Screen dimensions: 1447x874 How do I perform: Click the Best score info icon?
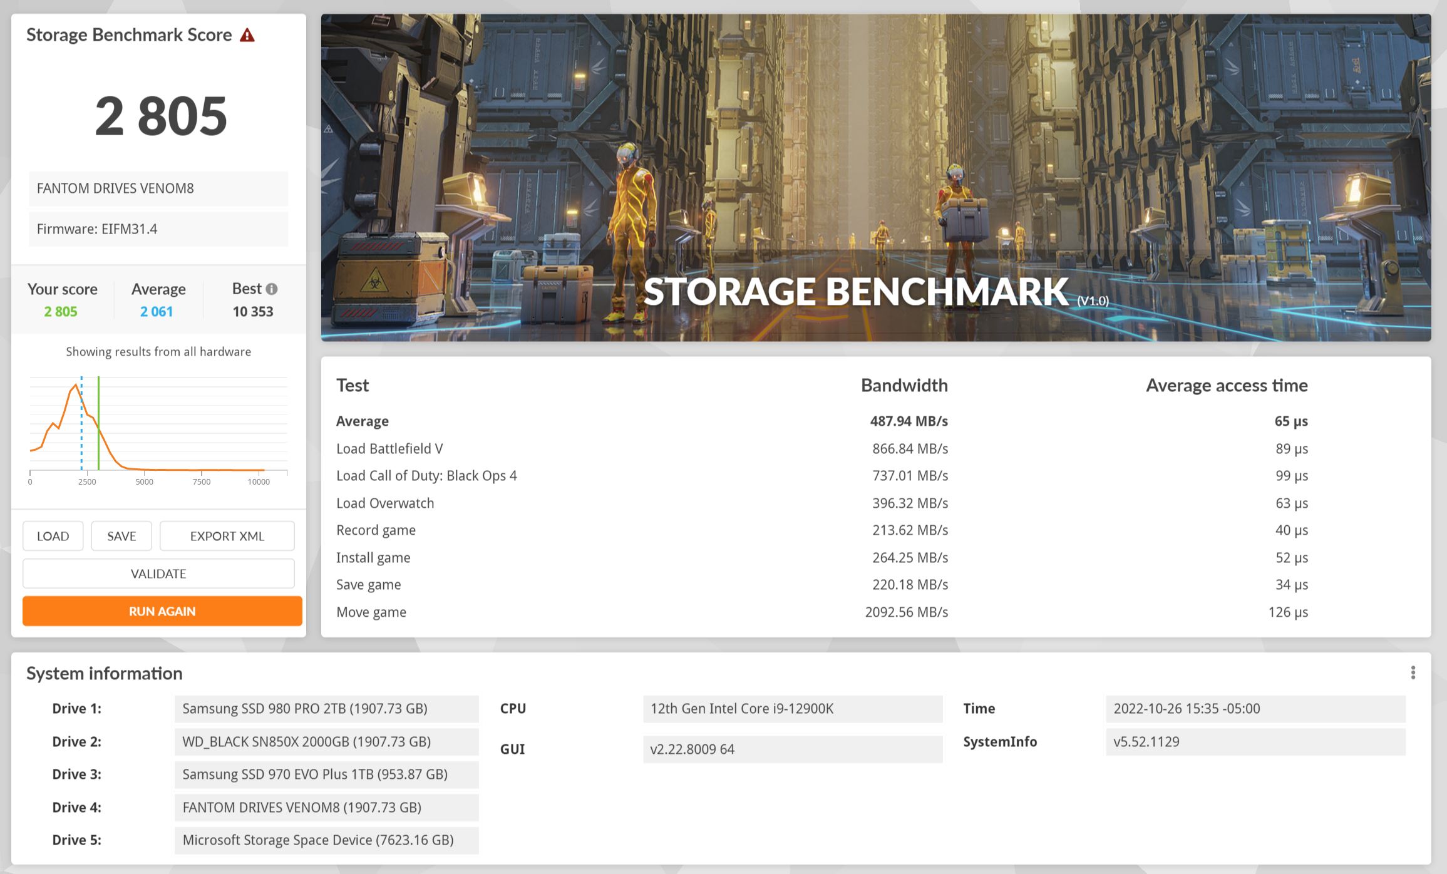(271, 289)
